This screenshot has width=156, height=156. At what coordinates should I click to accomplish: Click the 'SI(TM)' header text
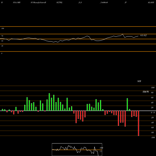pyautogui.click(x=59, y=2)
